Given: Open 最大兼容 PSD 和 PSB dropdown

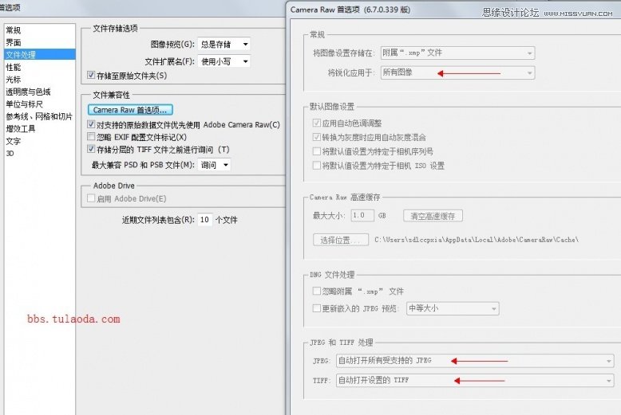Looking at the screenshot, I should tap(214, 165).
